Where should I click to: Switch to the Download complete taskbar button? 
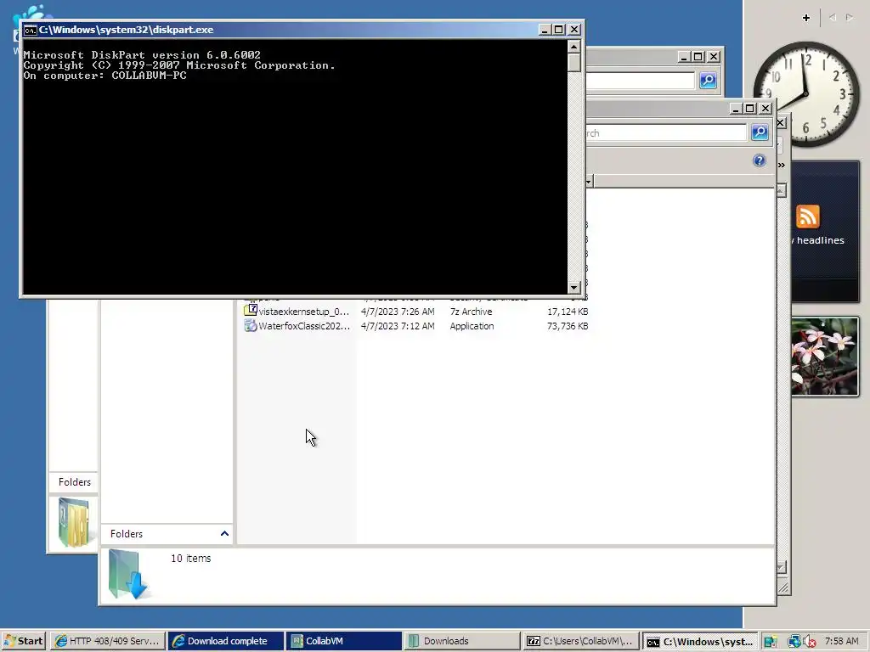(226, 641)
